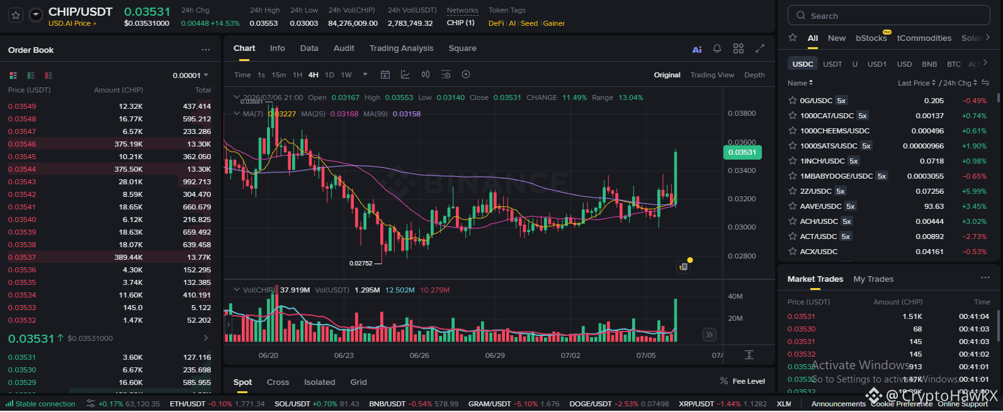Select the 1D time interval

point(329,75)
